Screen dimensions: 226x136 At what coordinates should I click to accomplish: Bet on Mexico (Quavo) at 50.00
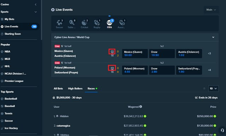(x=135, y=53)
